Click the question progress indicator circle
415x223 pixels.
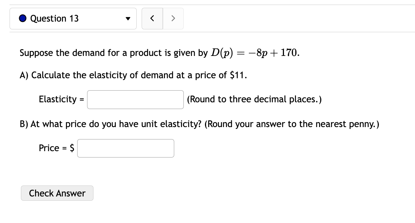point(22,18)
